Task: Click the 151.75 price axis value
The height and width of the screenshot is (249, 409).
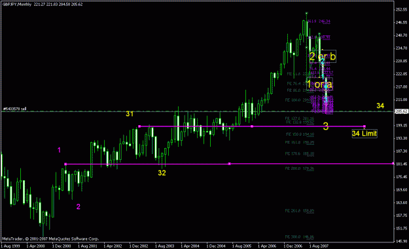Action: coord(402,228)
